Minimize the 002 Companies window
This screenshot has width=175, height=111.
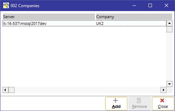click(134, 5)
